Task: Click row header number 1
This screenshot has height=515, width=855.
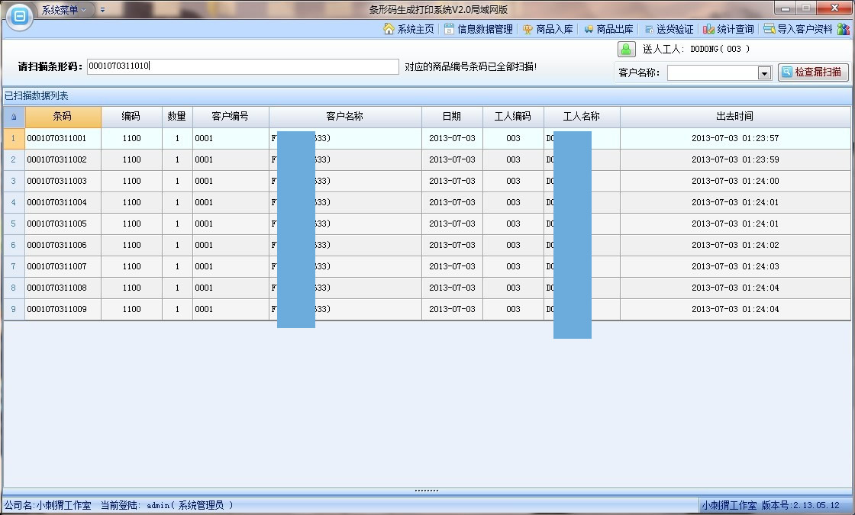Action: (x=14, y=138)
